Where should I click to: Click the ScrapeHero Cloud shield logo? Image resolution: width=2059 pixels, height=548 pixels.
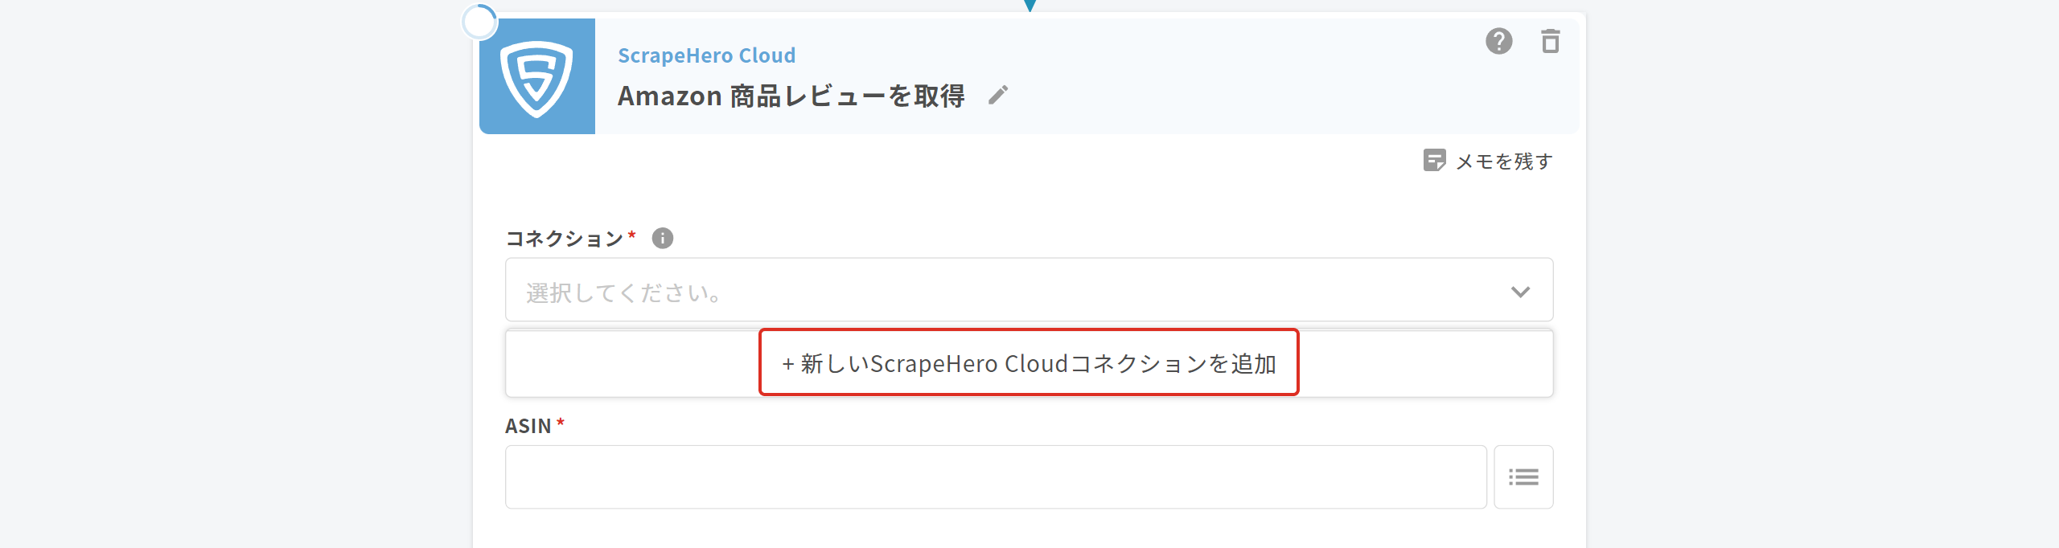click(x=536, y=77)
